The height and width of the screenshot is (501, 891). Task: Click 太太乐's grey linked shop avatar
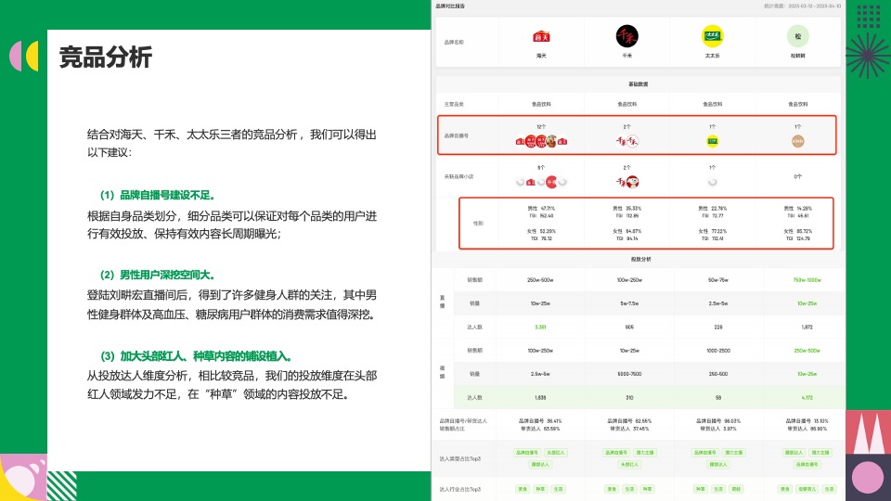coord(712,183)
